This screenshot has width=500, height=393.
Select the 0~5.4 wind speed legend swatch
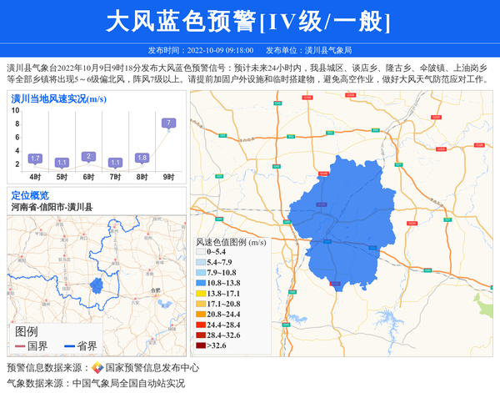coord(201,252)
